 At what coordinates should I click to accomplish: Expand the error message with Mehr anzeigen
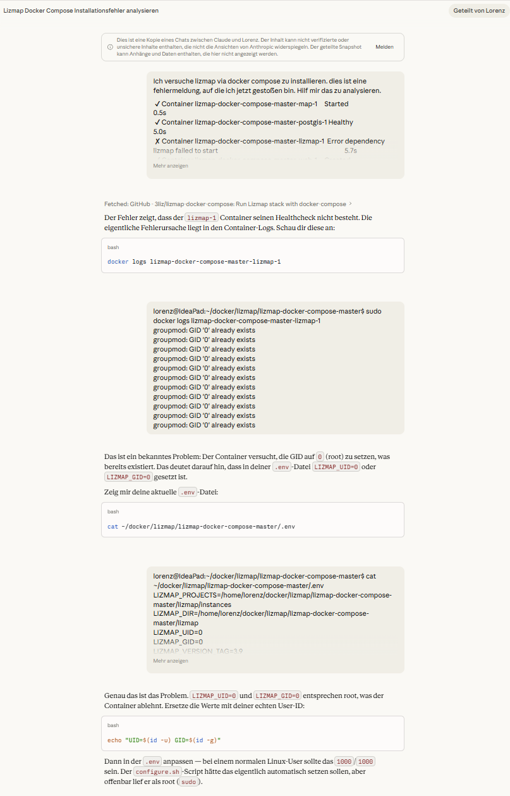click(x=171, y=166)
